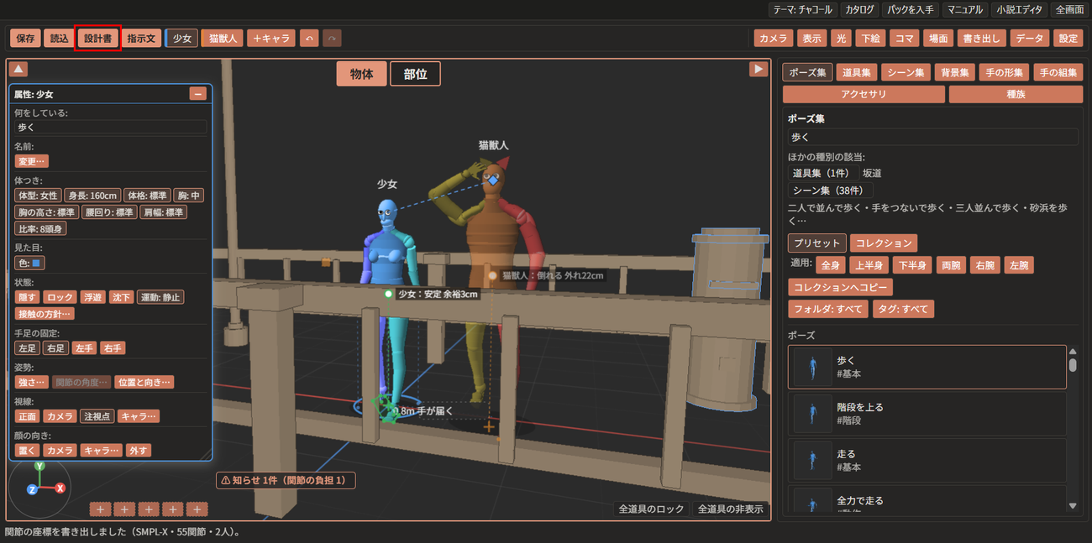1092x543 pixels.
Task: Toggle 隠す for the girl
Action: (28, 297)
